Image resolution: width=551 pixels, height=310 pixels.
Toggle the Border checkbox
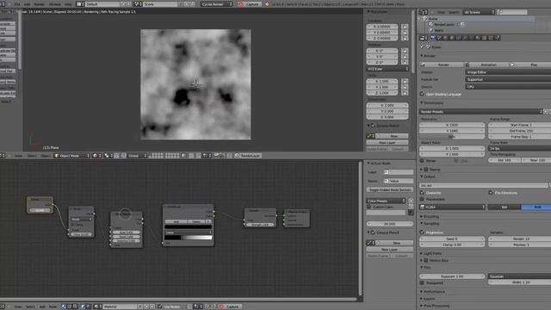point(423,161)
